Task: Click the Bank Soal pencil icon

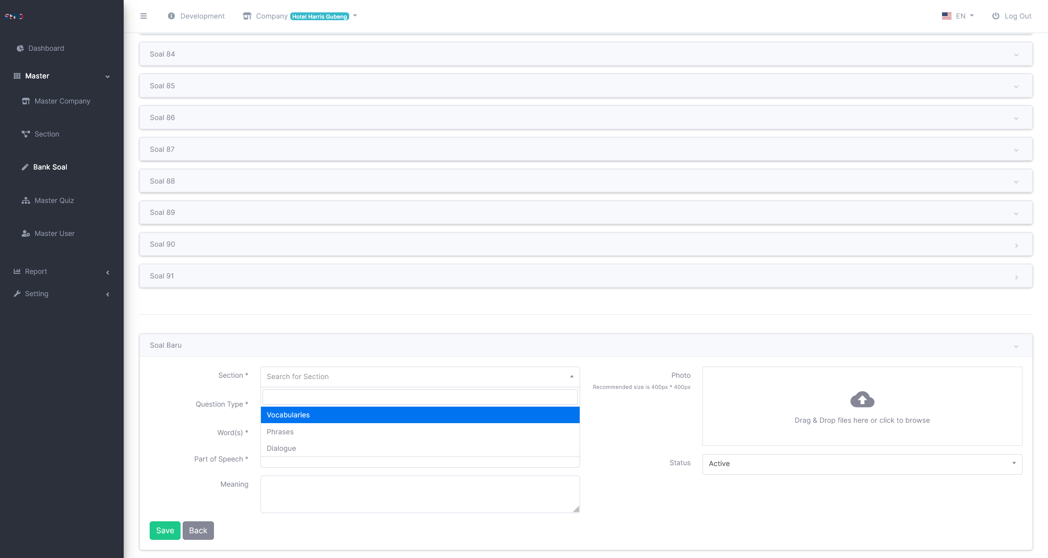Action: point(25,167)
